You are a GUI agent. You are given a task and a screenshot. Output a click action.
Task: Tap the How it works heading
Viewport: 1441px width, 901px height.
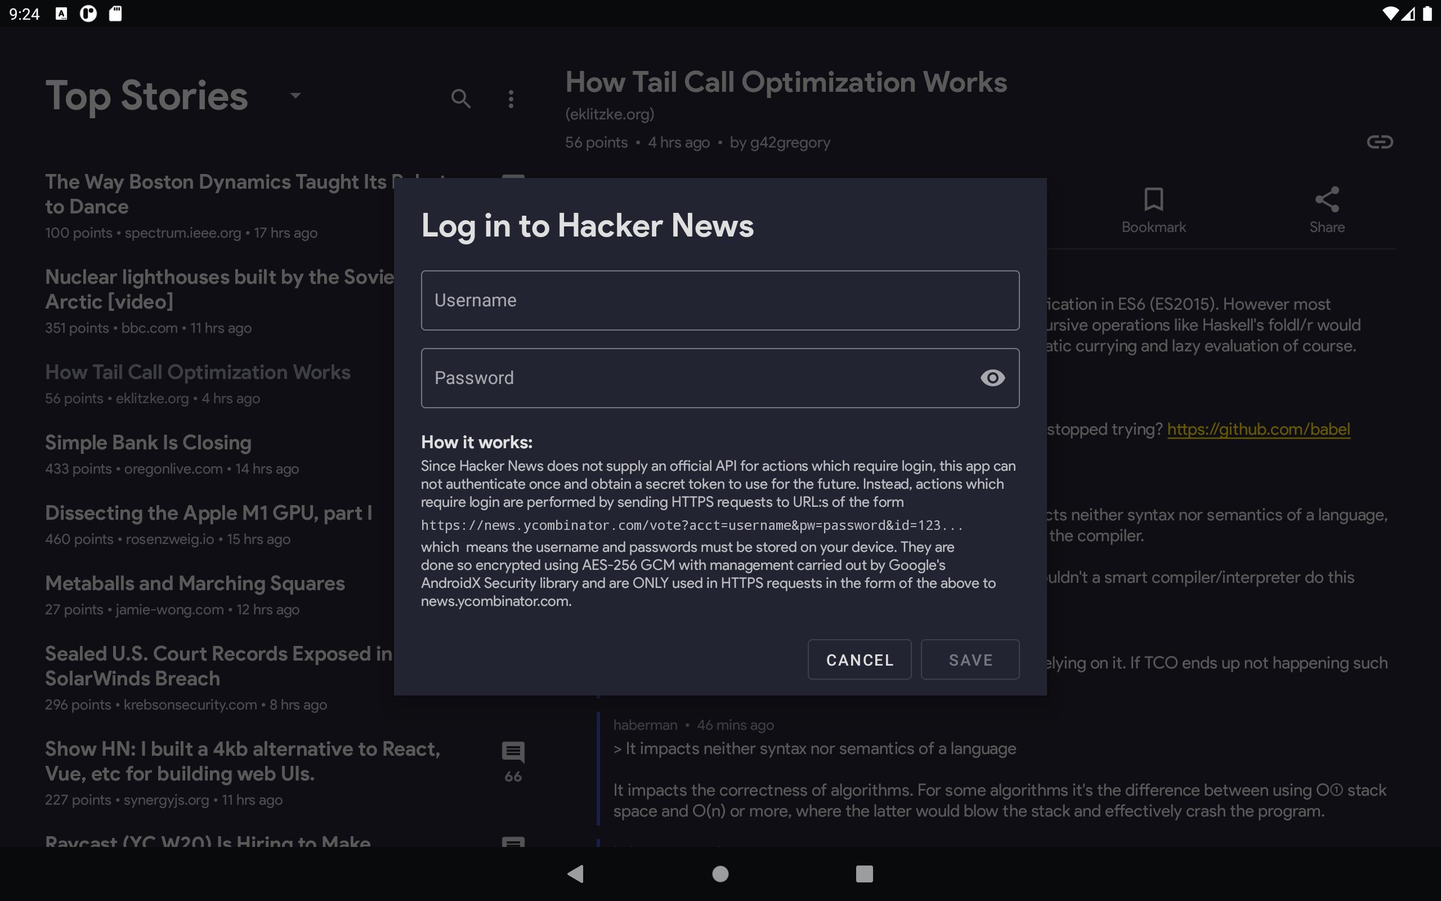click(x=476, y=442)
